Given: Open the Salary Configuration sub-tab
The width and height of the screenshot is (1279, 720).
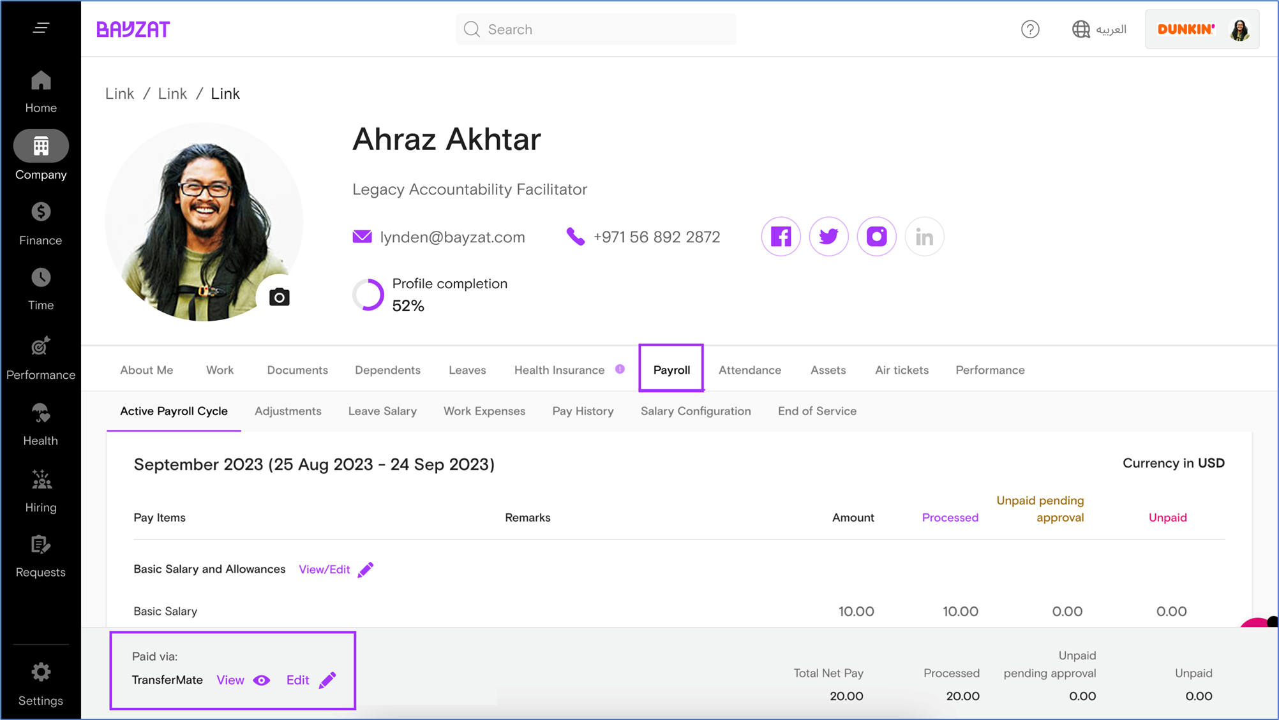Looking at the screenshot, I should (x=696, y=411).
